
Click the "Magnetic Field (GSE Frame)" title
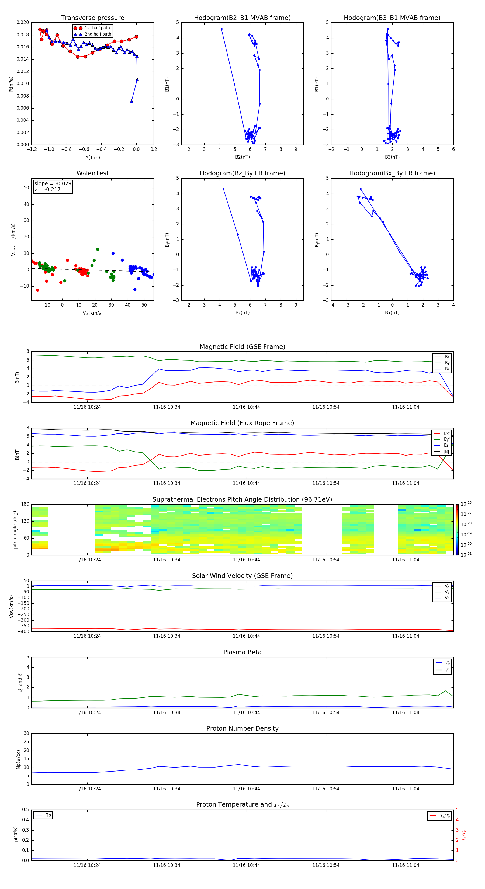coord(242,347)
